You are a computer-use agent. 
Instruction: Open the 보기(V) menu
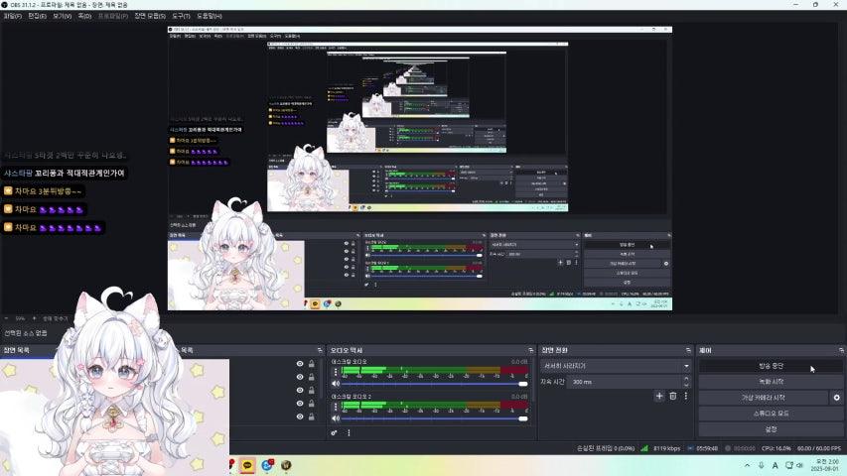63,16
